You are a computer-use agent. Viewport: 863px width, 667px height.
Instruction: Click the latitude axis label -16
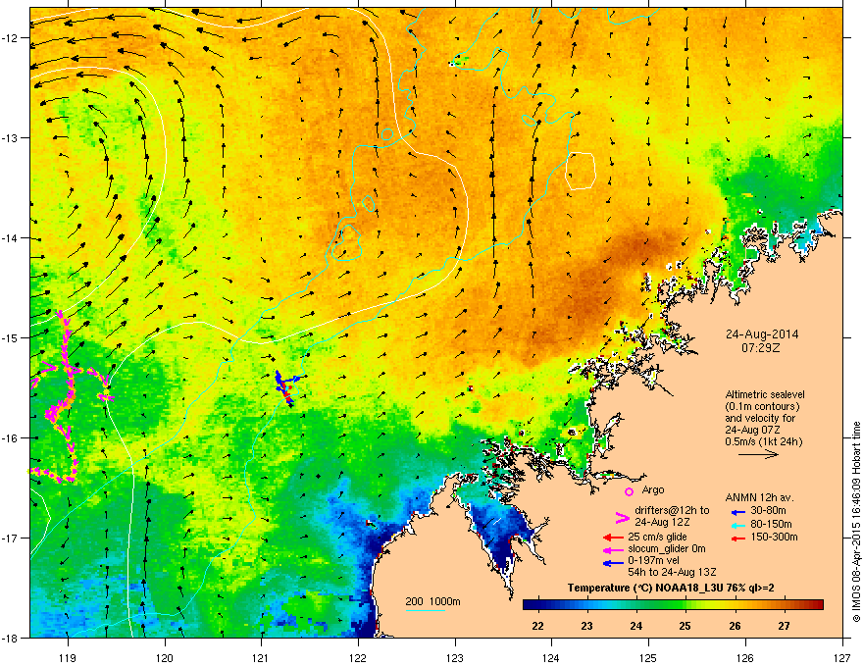pos(10,437)
